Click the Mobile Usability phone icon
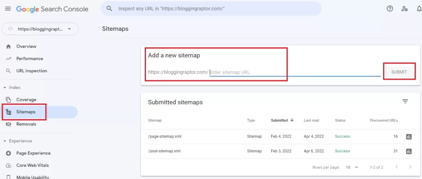 (9, 177)
